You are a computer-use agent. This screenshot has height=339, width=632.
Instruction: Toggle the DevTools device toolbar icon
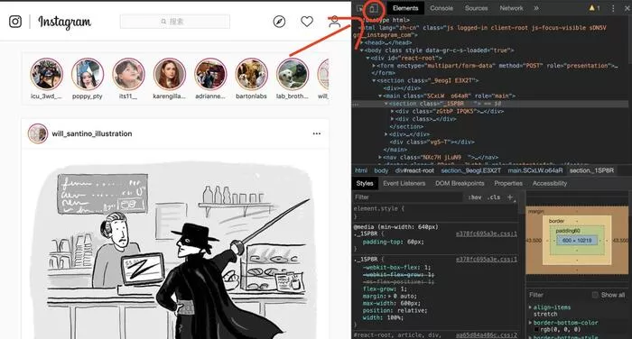pyautogui.click(x=374, y=8)
